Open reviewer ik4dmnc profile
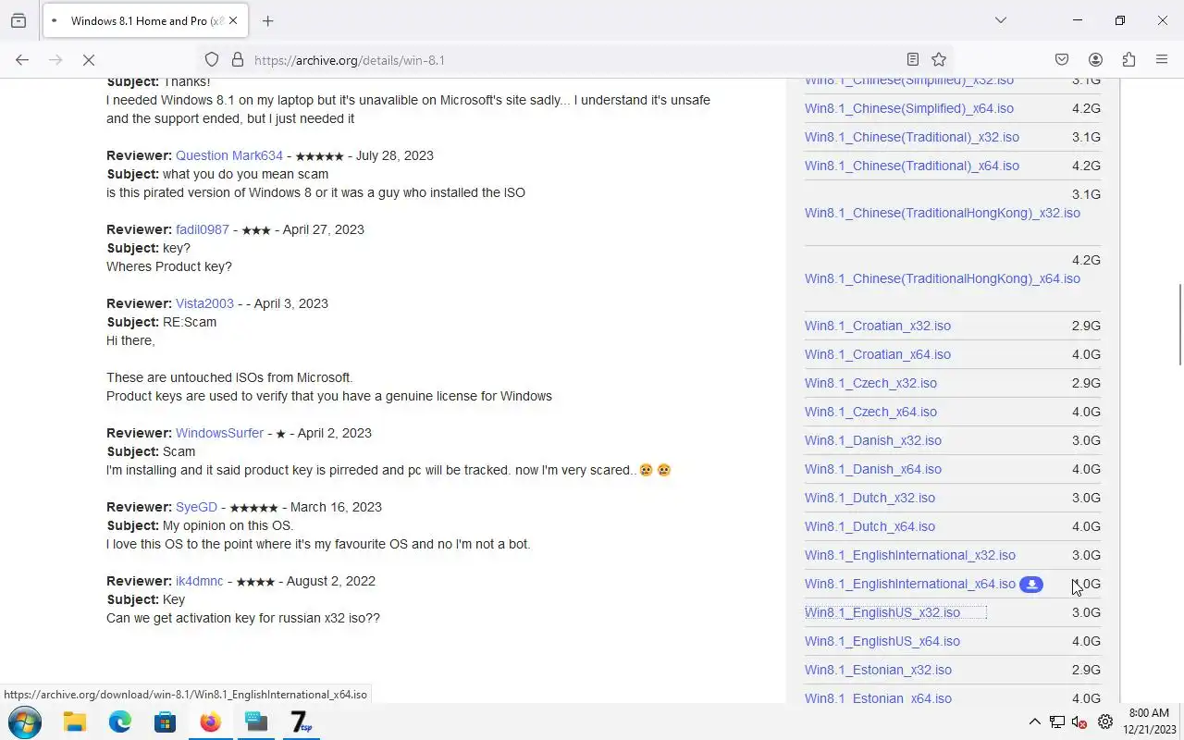This screenshot has width=1184, height=740. pos(199,581)
